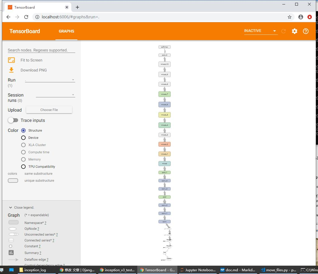Screen dimensions: 318x274
Task: Open the Session runs dropdown
Action: 55,95
